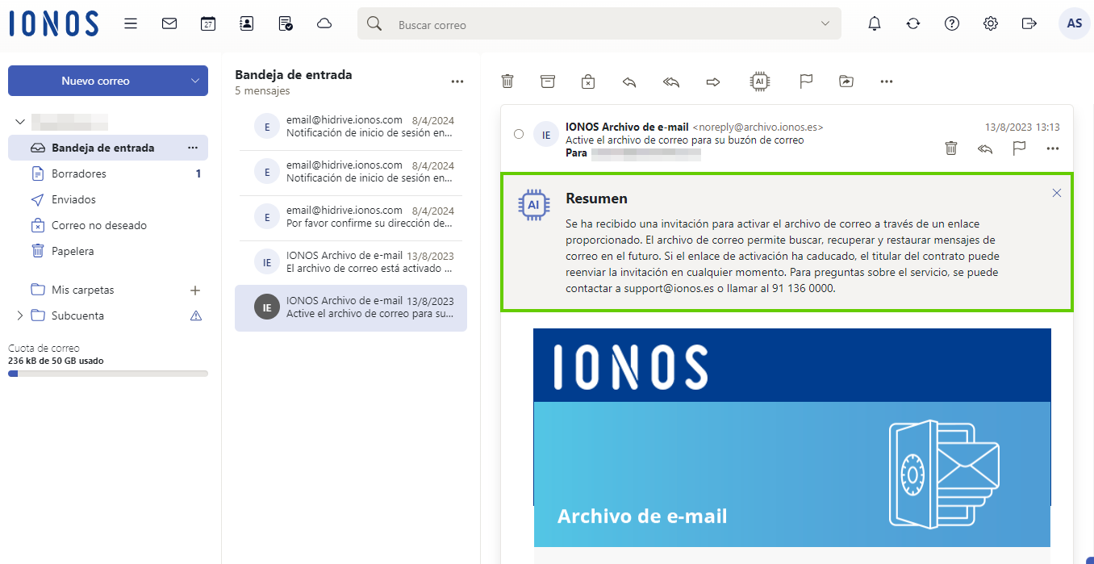Flag the message in the toolbar
The width and height of the screenshot is (1094, 564).
click(x=805, y=81)
